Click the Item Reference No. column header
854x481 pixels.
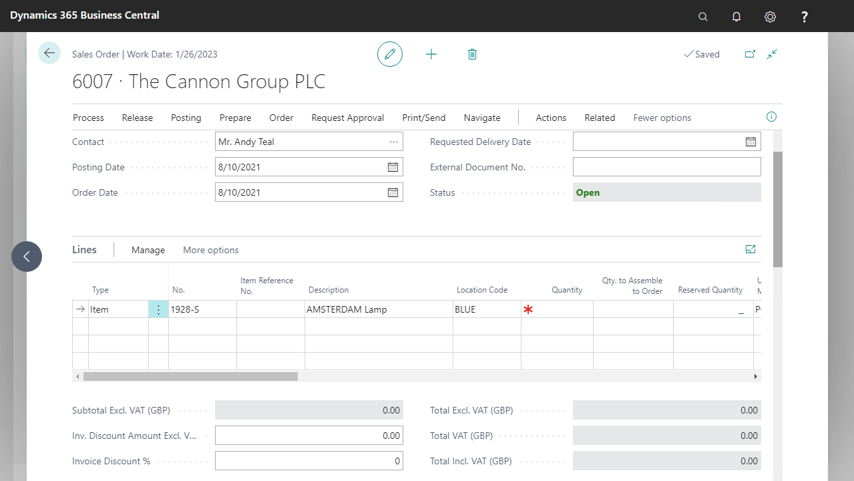[266, 285]
